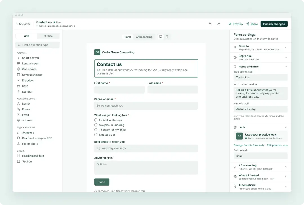Expand the Goes to setting

click(260, 48)
